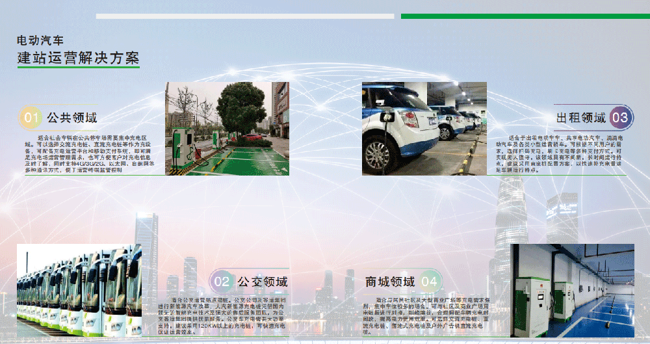The height and width of the screenshot is (344, 650).
Task: Open the green charging station parking photo
Action: 227,128
